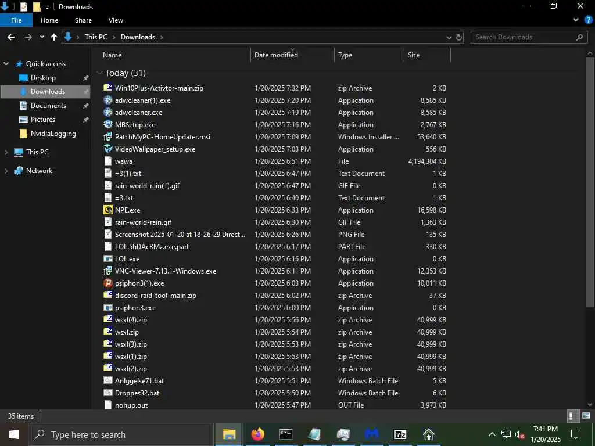Select the MBSetup.exe icon
595x446 pixels.
(x=108, y=124)
